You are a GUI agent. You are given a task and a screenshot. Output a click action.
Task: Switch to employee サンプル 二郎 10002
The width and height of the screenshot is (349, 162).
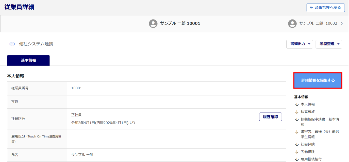[x=315, y=24]
